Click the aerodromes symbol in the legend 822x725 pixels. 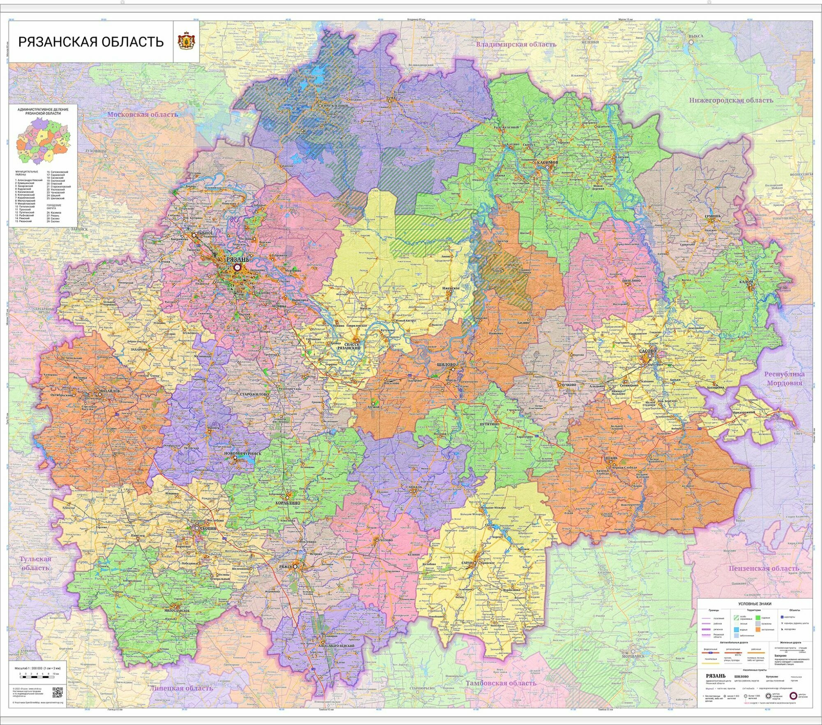coord(782,629)
